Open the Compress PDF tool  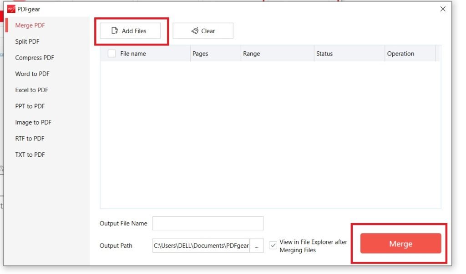click(x=34, y=58)
